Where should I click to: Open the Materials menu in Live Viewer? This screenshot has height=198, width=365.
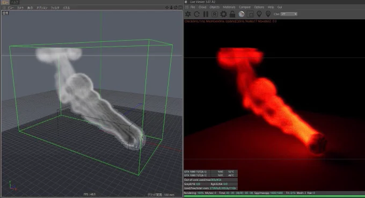[x=229, y=7]
